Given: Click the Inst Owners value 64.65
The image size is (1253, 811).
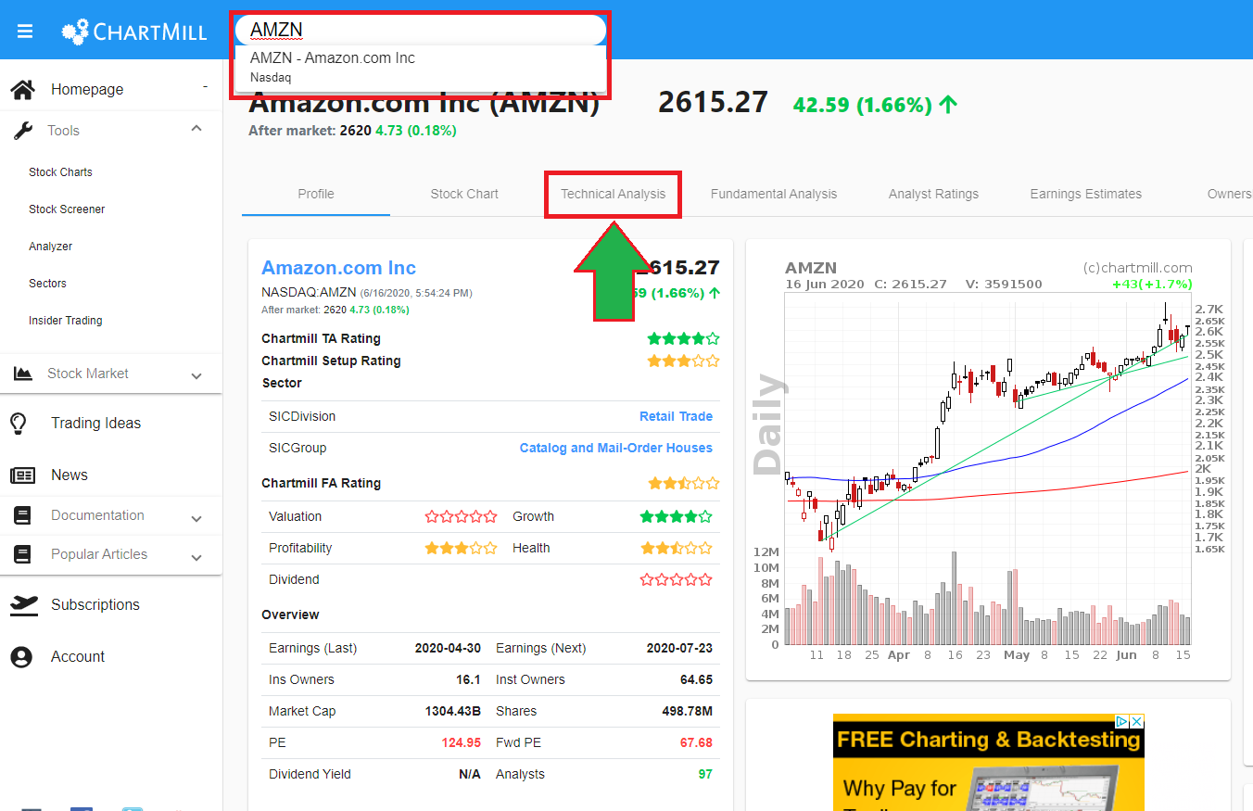Looking at the screenshot, I should (x=696, y=680).
